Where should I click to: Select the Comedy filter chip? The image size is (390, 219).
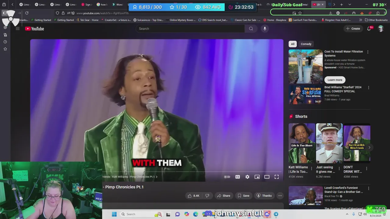point(306,44)
